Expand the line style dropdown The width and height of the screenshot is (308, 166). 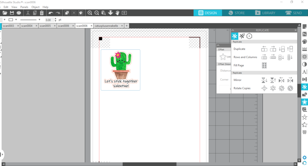[x=39, y=20]
